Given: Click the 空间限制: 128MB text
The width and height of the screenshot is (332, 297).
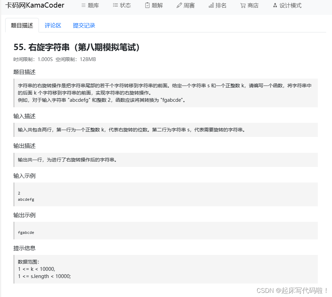Looking at the screenshot, I should [x=76, y=59].
